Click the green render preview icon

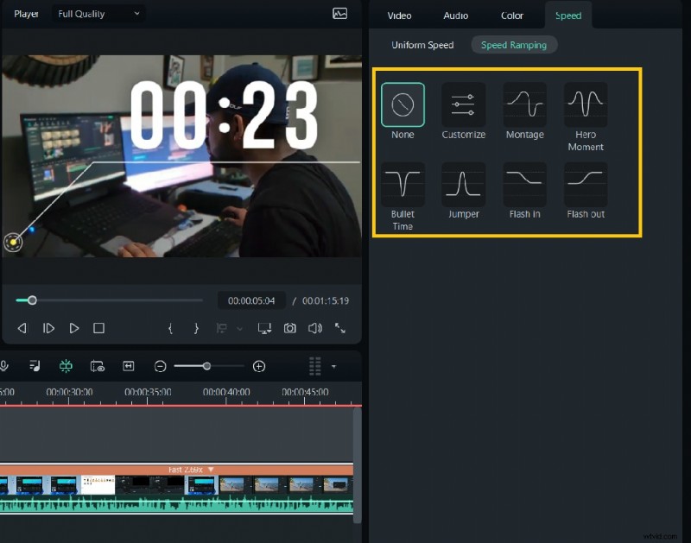point(66,366)
